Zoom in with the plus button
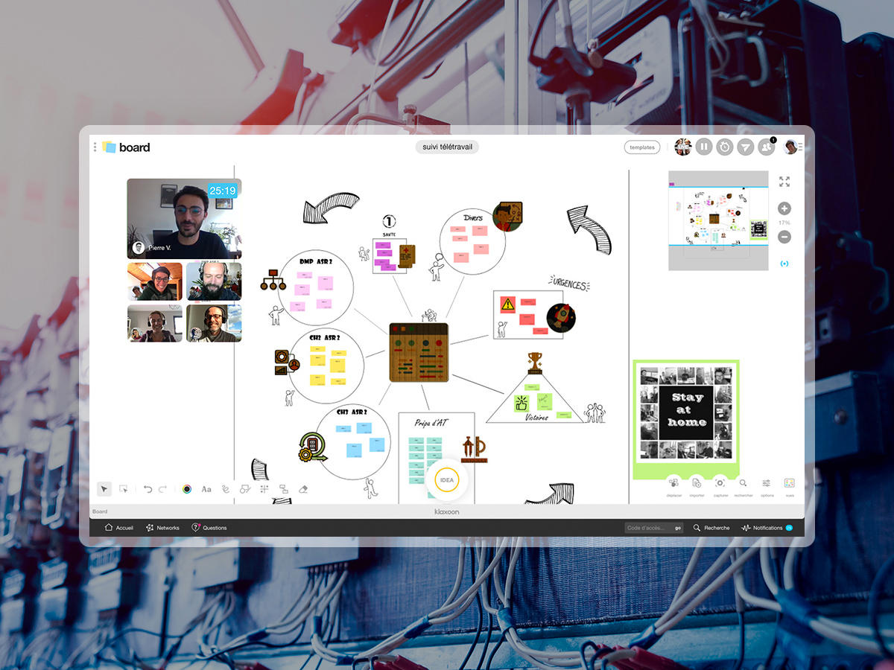The height and width of the screenshot is (670, 894). pyautogui.click(x=784, y=208)
